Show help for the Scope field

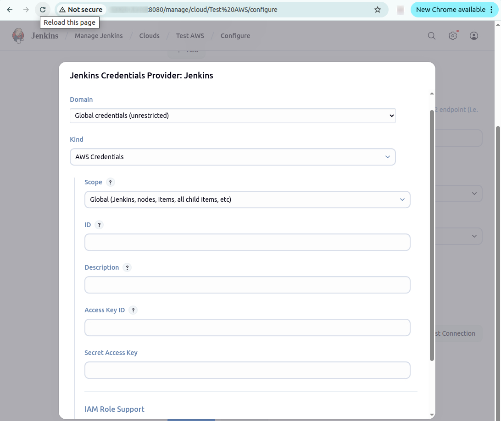tap(110, 182)
